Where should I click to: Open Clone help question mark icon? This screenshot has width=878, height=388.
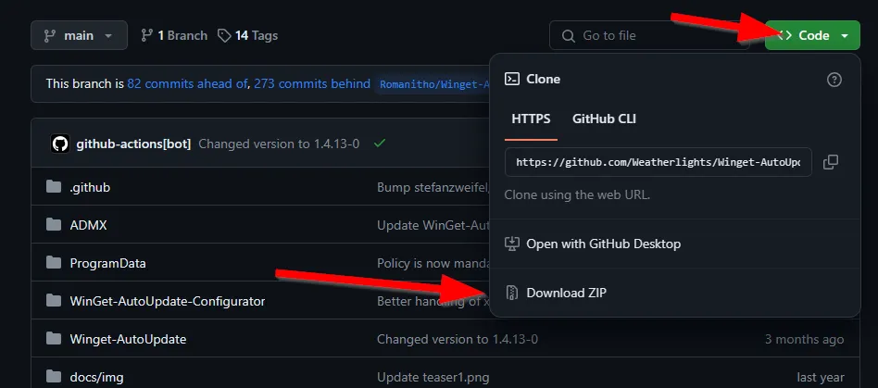[x=834, y=80]
